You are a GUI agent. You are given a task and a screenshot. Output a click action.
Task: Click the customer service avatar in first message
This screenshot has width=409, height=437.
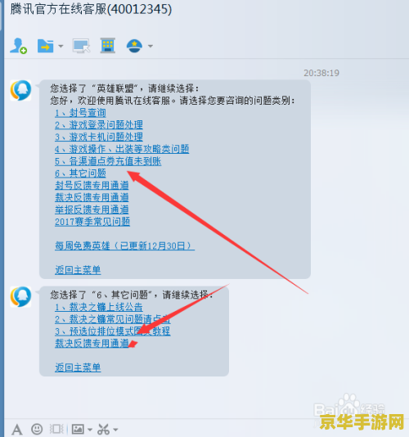[x=20, y=90]
